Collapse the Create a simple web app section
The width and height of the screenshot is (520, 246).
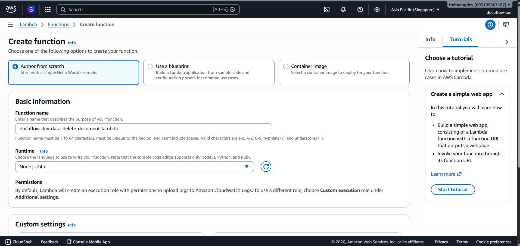pos(502,94)
